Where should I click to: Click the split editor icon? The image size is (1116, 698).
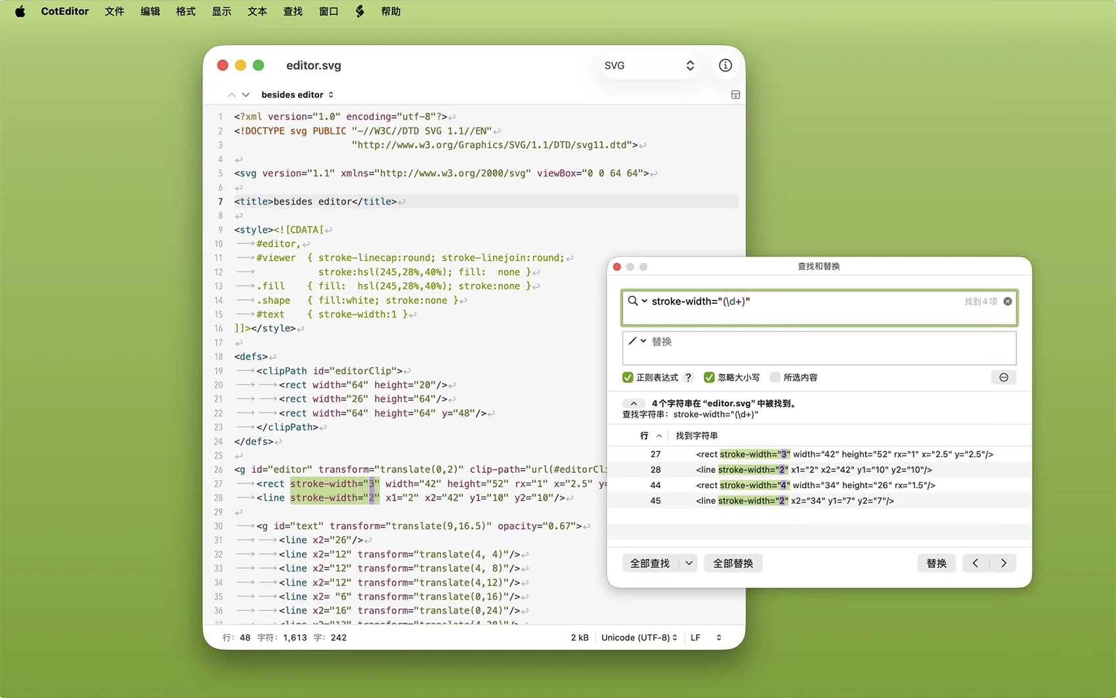735,95
